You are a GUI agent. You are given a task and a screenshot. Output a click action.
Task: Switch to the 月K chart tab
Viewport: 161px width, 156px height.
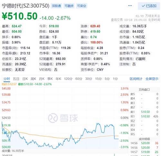pos(42,79)
